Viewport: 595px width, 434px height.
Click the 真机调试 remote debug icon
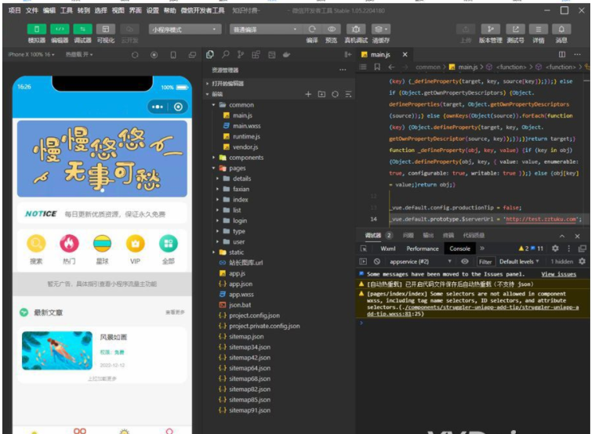(355, 29)
